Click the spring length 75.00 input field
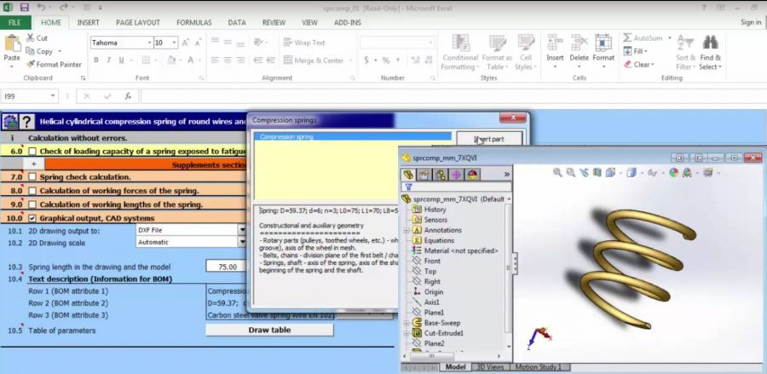The height and width of the screenshot is (374, 767). [226, 267]
